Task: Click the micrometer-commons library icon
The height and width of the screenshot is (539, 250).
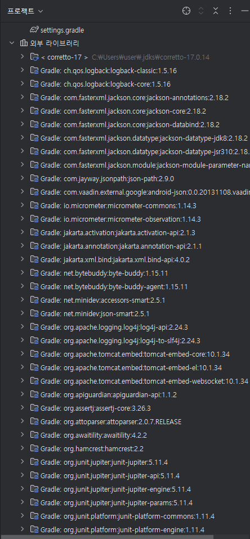Action: [x=34, y=205]
